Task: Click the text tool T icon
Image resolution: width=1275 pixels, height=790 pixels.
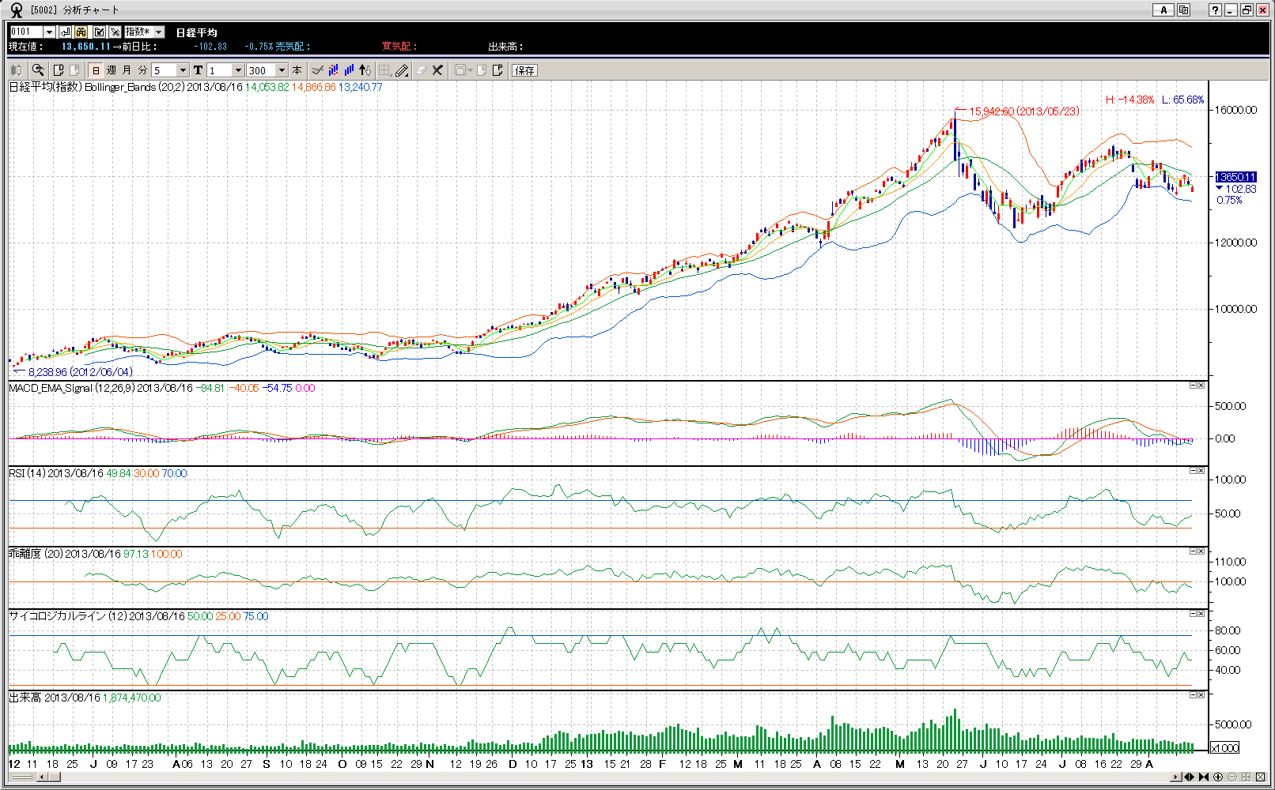Action: point(198,70)
